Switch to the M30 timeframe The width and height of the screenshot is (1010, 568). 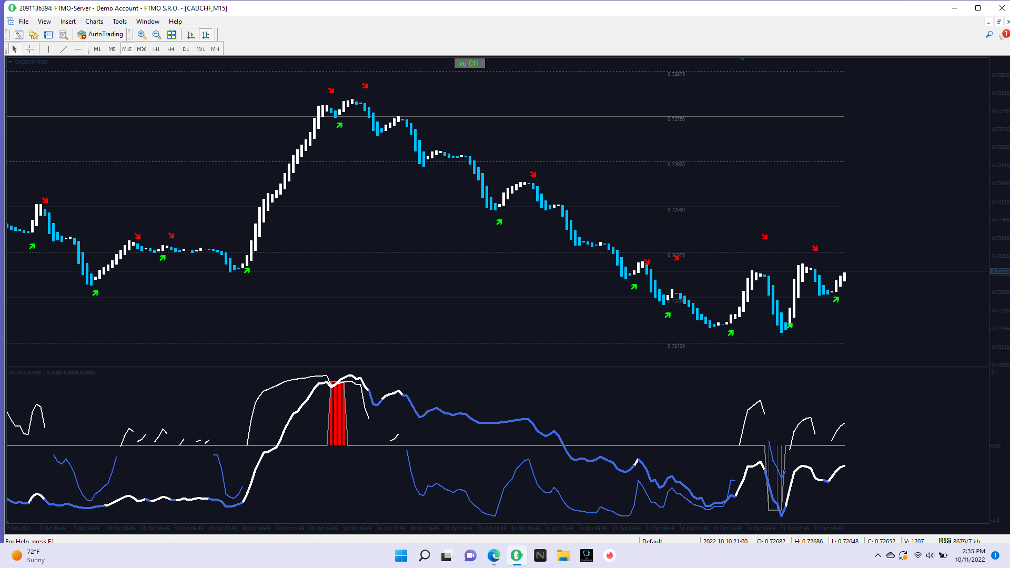[x=142, y=49]
